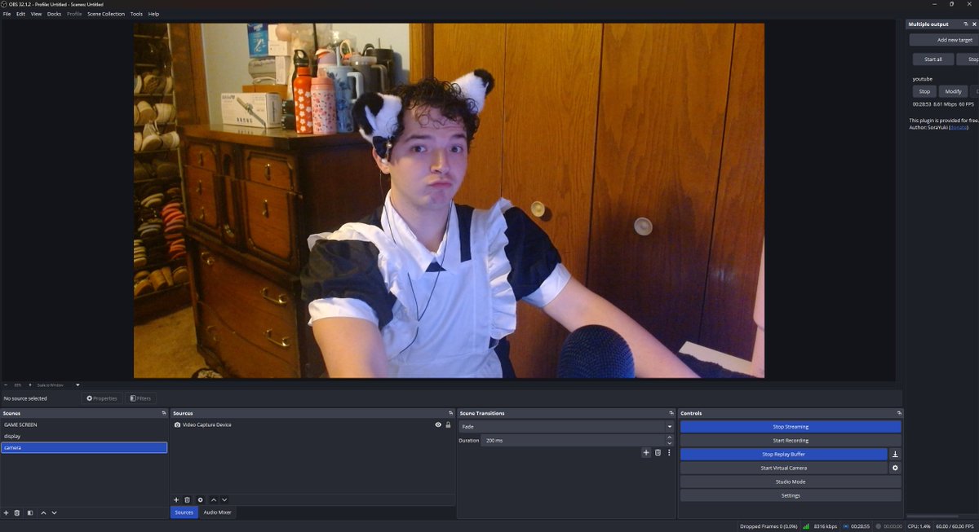Zoom in preview with plus icon
The width and height of the screenshot is (979, 532).
[30, 385]
